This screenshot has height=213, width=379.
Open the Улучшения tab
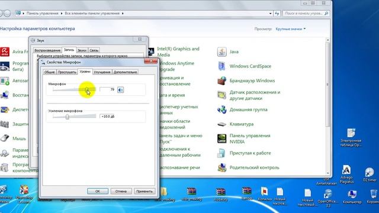pos(102,72)
